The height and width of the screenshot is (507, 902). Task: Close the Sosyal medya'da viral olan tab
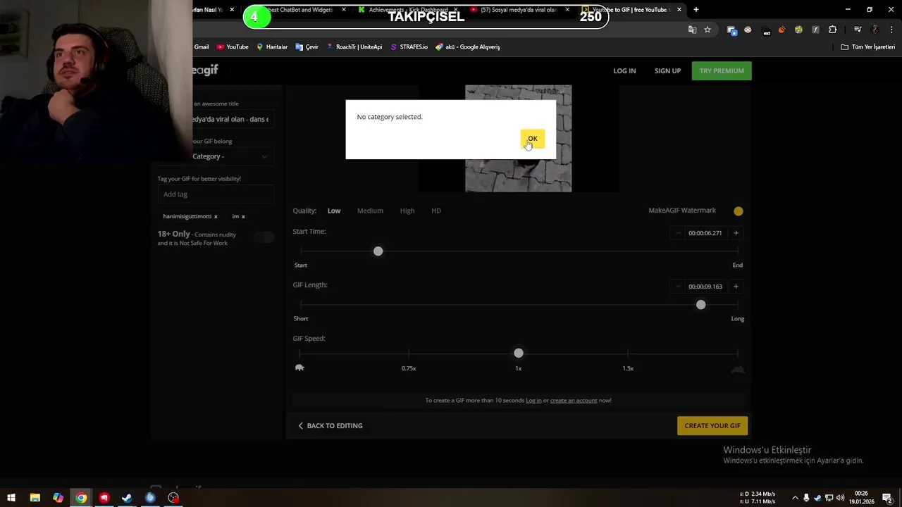coord(567,10)
